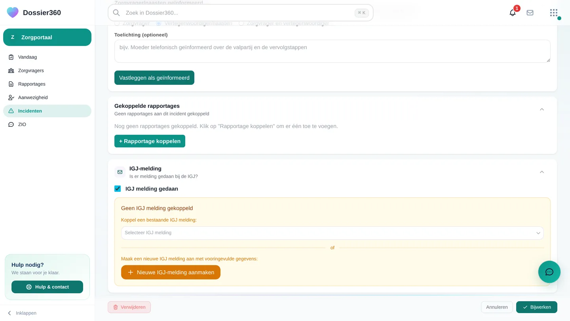Click the Aanwezigheid person-check icon
Screen dimensions: 570x321
[x=11, y=97]
